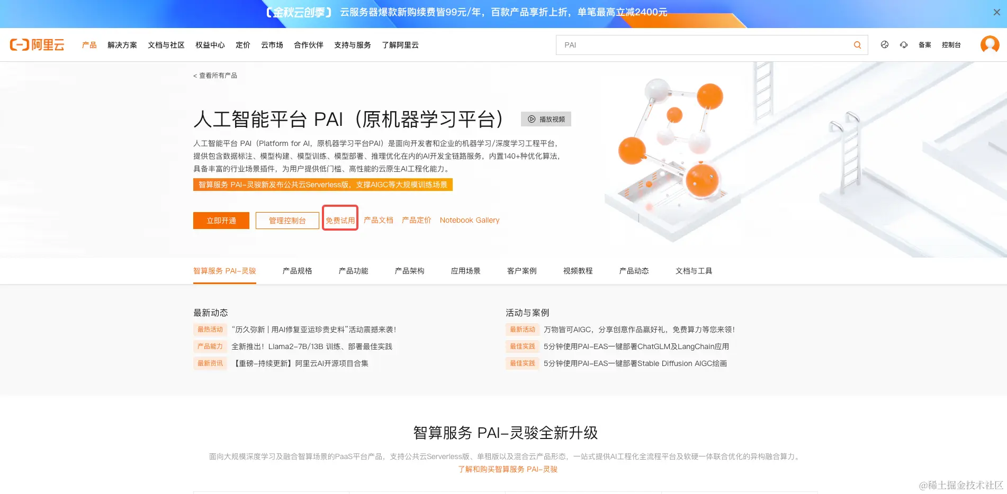1007x494 pixels.
Task: Click the 最佳实践 tag beside Stable Diffusion article
Action: (x=523, y=363)
